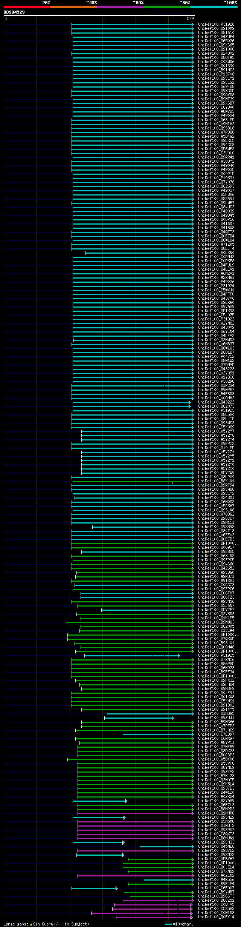This screenshot has width=241, height=927.
Task: Select the label UniRef100_Q84T18
Action: click(216, 531)
